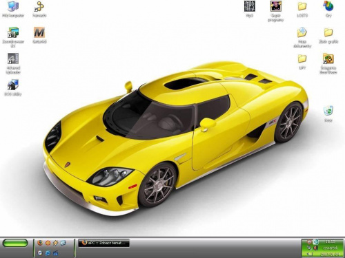Launch the orange M application icon
This screenshot has height=258, width=345.
[39, 35]
